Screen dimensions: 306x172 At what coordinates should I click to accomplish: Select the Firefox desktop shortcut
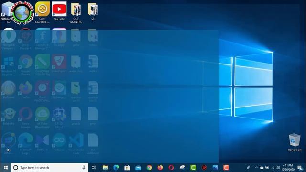(25, 90)
